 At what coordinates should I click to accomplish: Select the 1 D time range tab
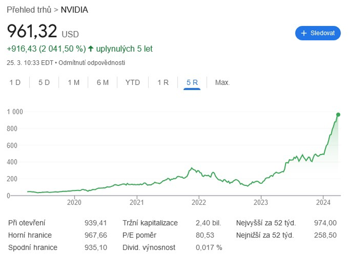click(15, 82)
